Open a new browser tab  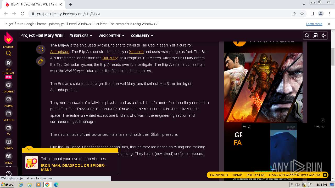[71, 4]
